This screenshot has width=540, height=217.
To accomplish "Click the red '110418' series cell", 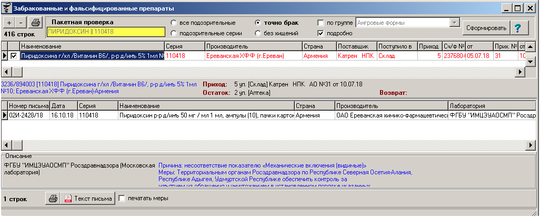I will pos(185,56).
